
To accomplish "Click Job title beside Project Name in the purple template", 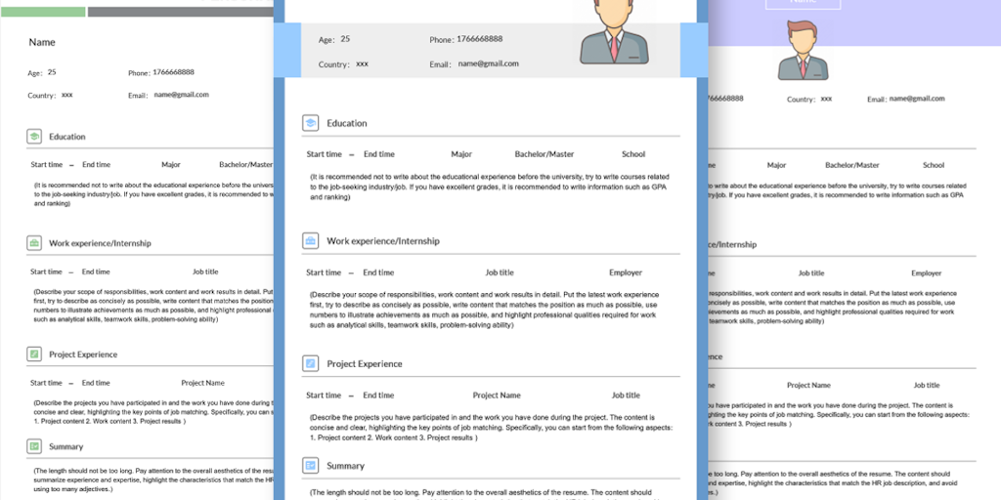I will pyautogui.click(x=927, y=385).
